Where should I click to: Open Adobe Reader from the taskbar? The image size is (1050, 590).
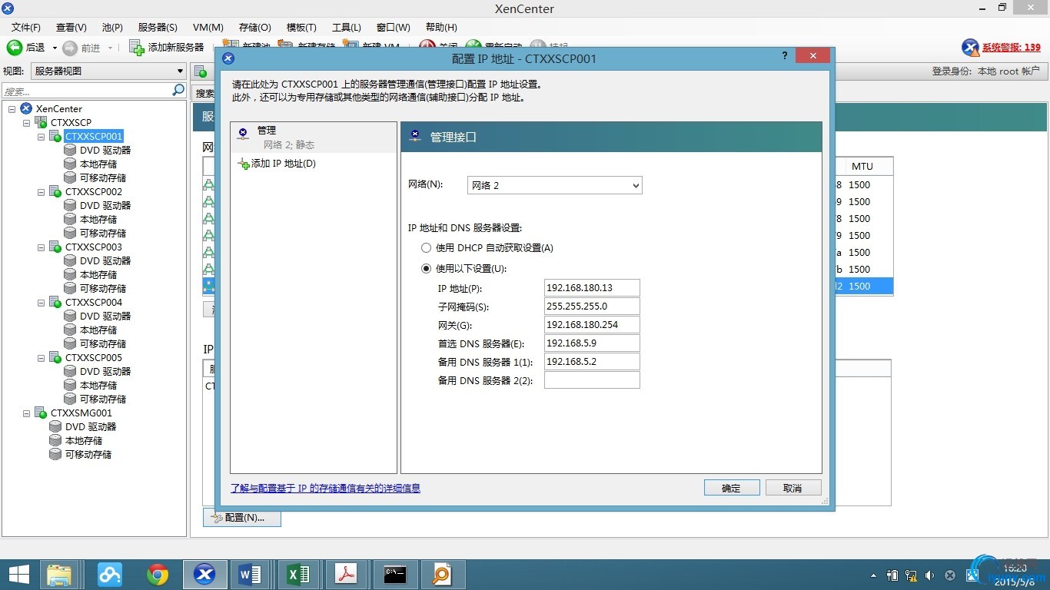pyautogui.click(x=347, y=575)
